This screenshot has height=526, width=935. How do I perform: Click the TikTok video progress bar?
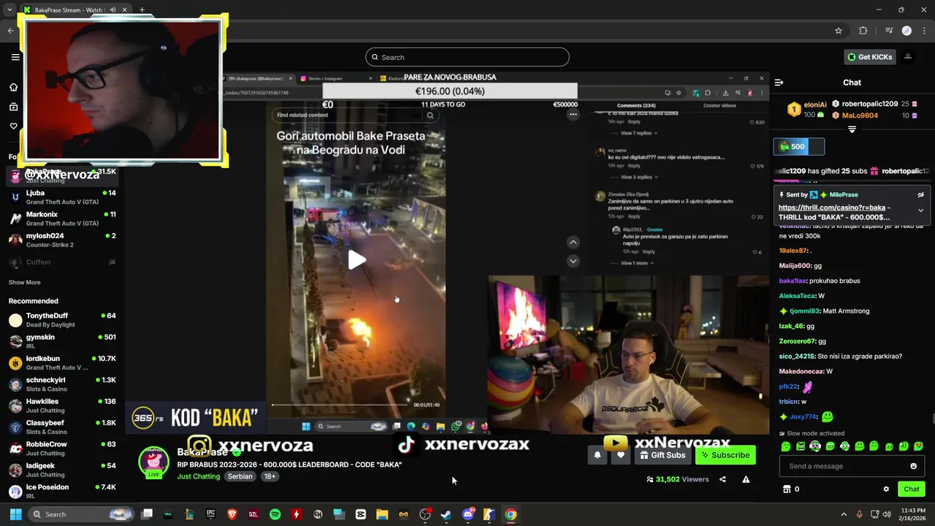click(x=340, y=405)
